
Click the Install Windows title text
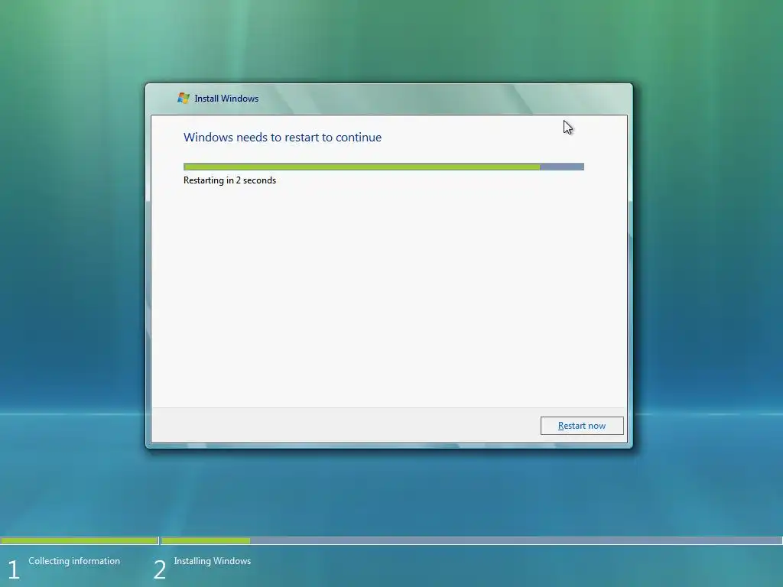pos(226,99)
